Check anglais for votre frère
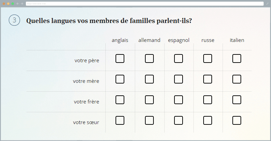Viewport: 271px width, 141px height. (x=120, y=100)
